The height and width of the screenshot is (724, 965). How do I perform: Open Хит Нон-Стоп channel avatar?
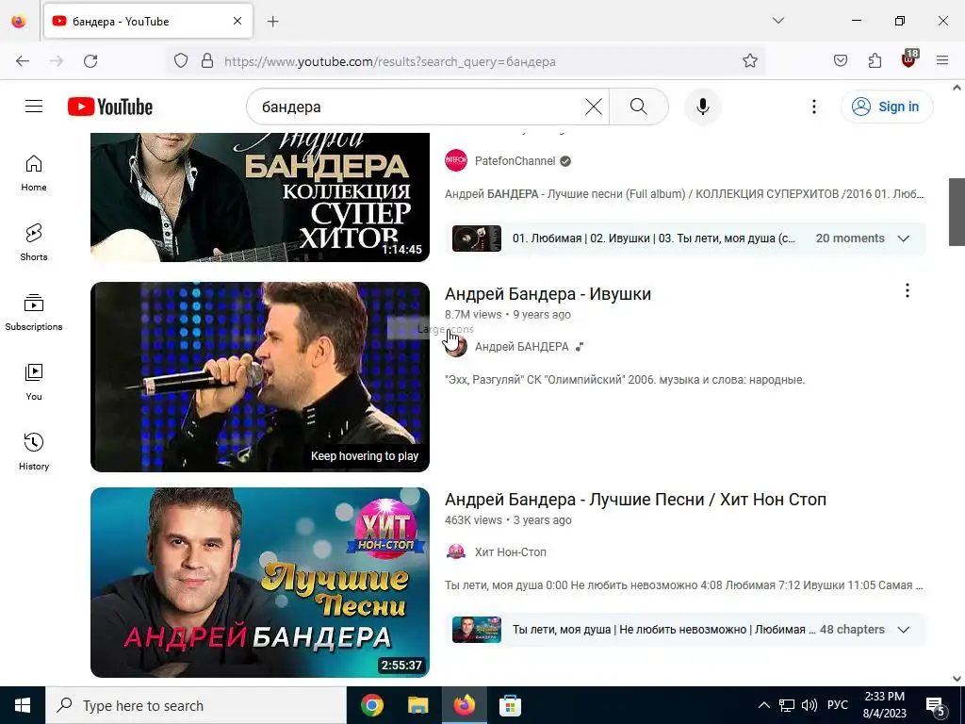456,551
